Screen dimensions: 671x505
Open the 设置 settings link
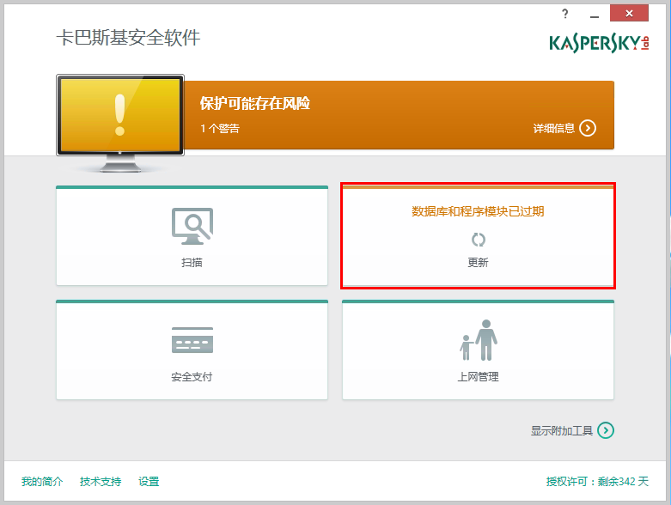click(x=149, y=482)
